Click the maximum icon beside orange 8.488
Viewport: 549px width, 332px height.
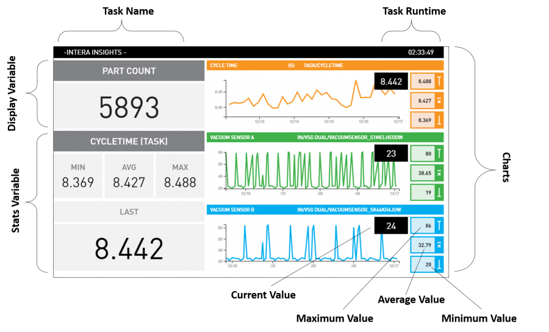[x=439, y=81]
